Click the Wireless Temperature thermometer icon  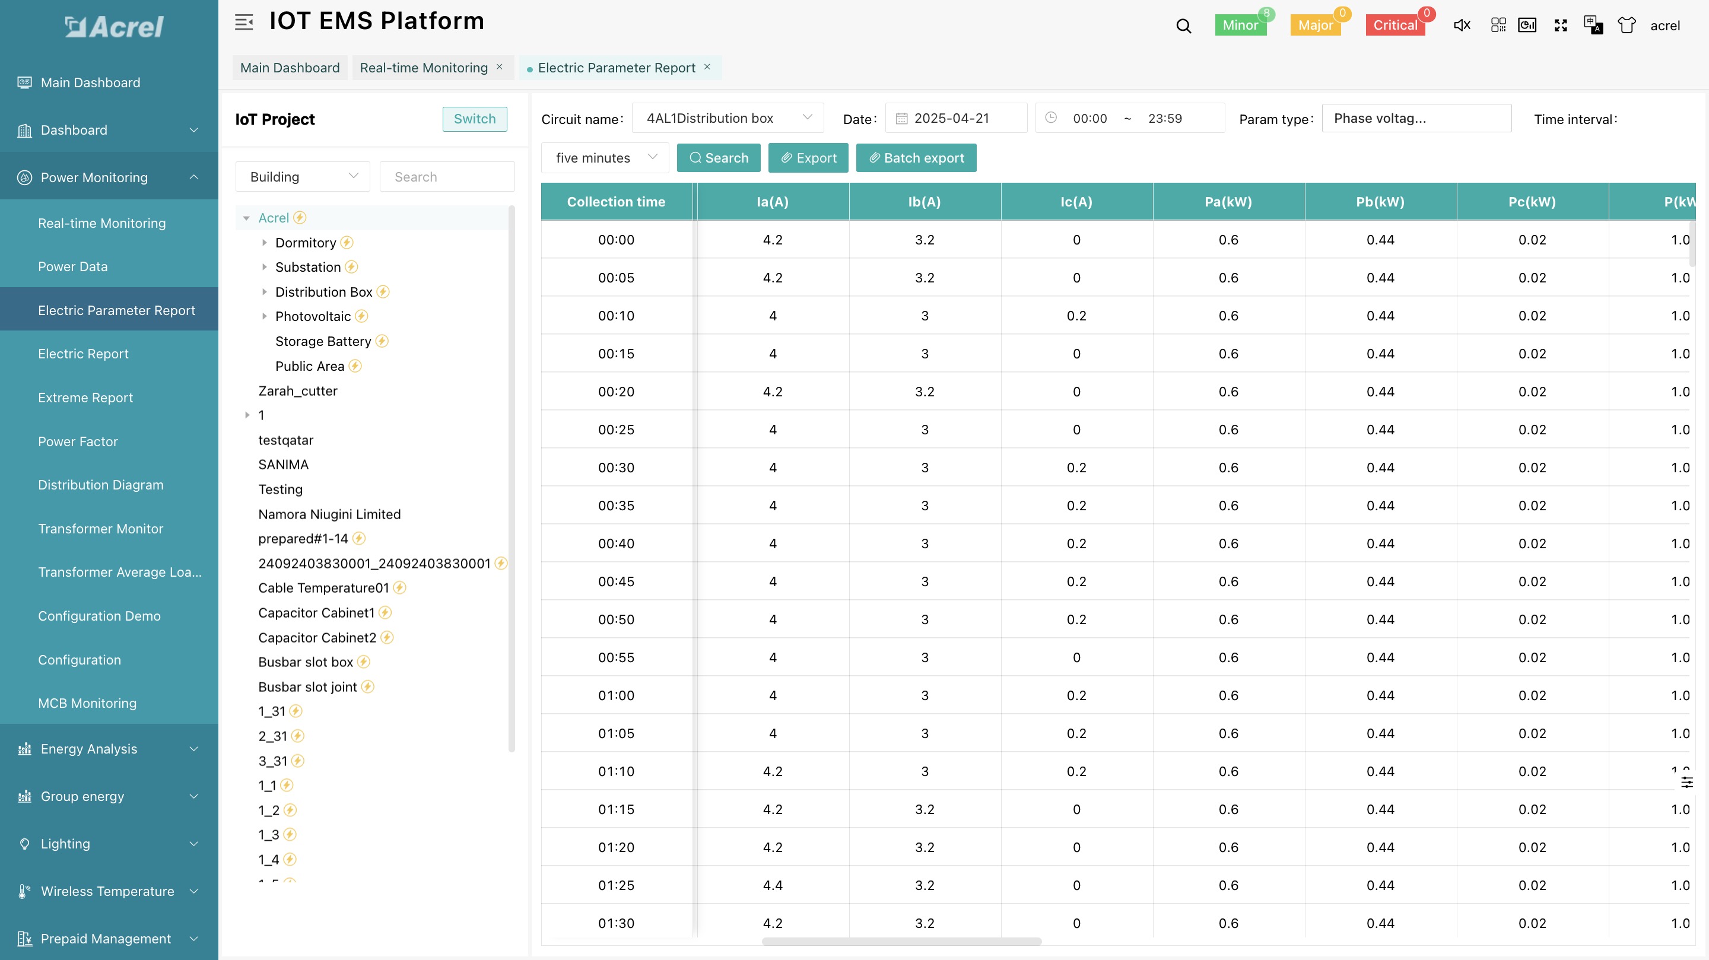tap(24, 892)
